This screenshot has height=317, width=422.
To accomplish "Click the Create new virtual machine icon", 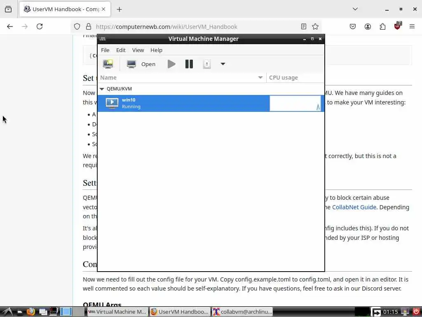I will (x=108, y=64).
